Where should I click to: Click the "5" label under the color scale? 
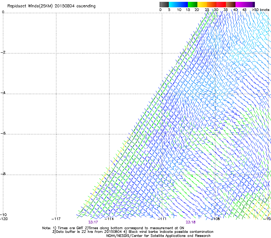[169, 10]
